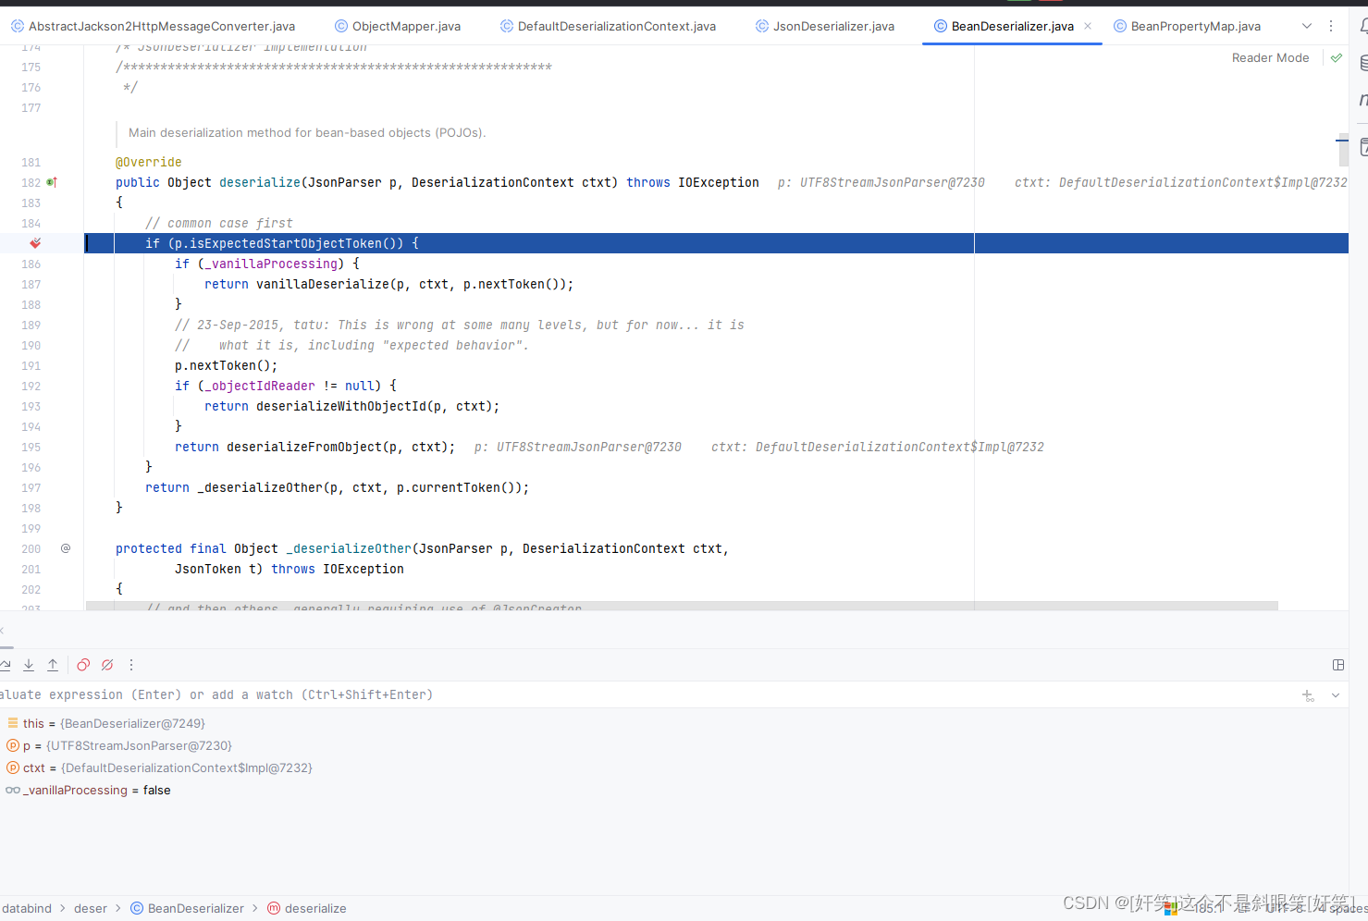The width and height of the screenshot is (1368, 921).
Task: Open the debugger kebab menu with three dots
Action: pyautogui.click(x=130, y=665)
